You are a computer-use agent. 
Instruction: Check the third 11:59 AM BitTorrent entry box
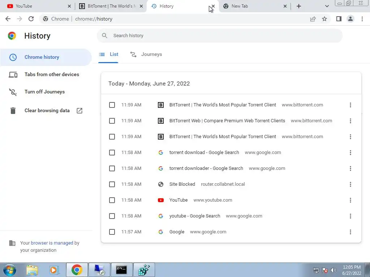coord(112,137)
